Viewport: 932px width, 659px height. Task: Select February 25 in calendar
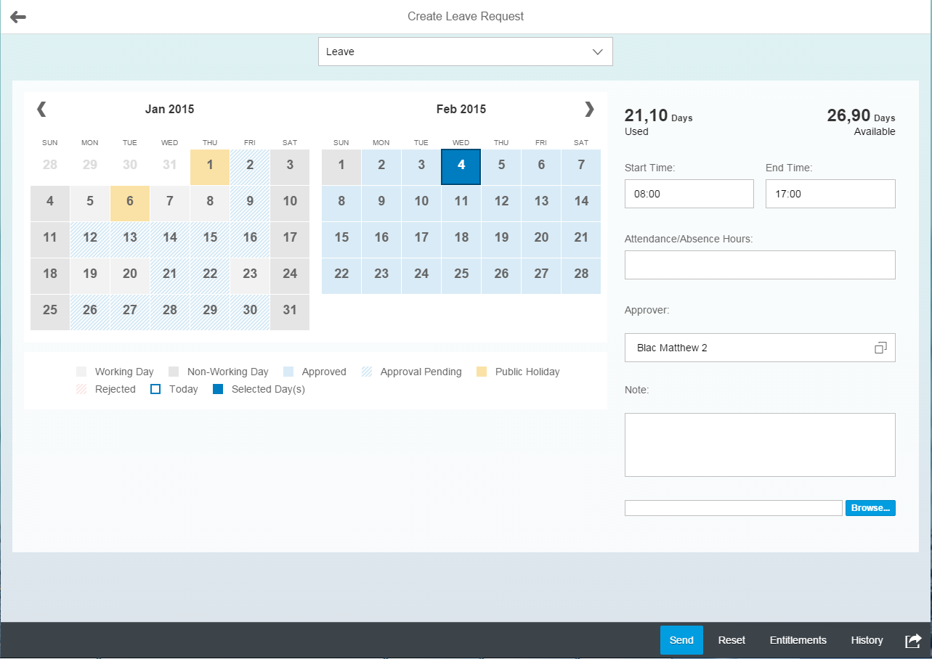(461, 276)
